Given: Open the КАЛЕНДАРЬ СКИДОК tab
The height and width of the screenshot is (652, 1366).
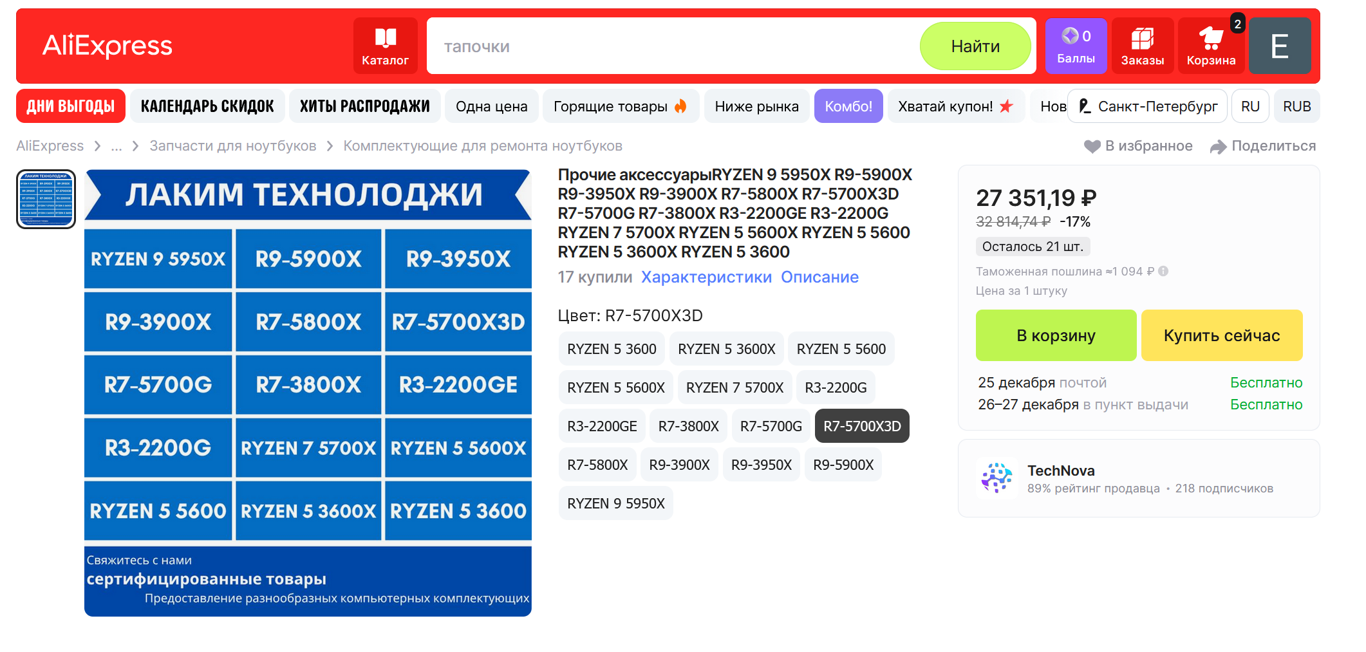Looking at the screenshot, I should click(x=207, y=106).
